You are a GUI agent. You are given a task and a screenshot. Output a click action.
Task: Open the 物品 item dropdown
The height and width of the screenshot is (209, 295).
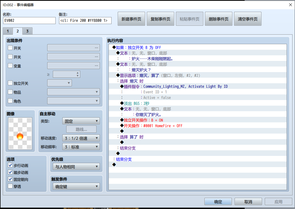(73, 92)
